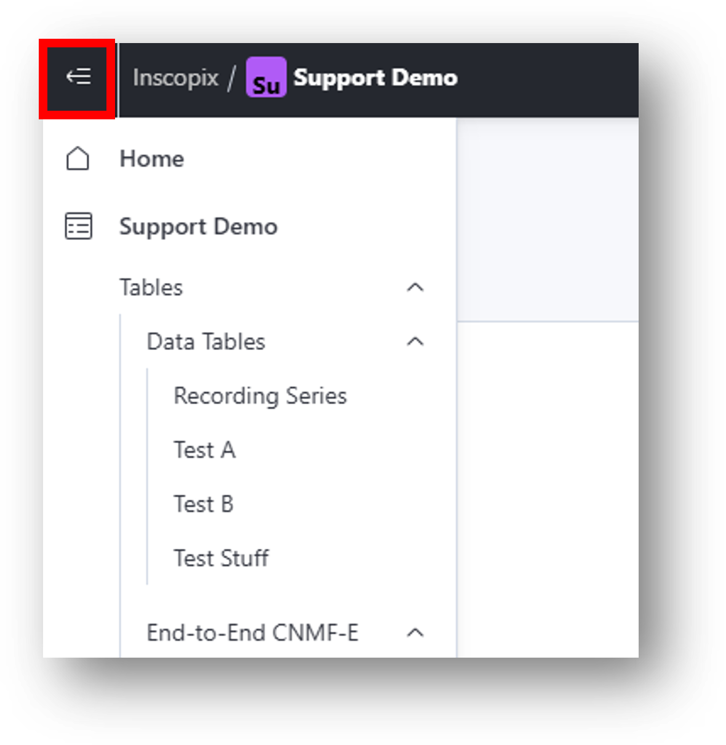Select End-to-End CNMF-E tree item
The image size is (726, 745).
point(252,632)
